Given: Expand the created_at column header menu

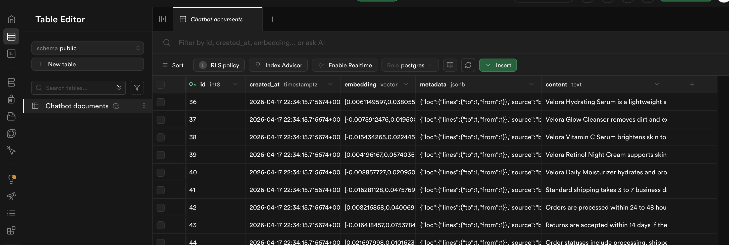Looking at the screenshot, I should [330, 84].
